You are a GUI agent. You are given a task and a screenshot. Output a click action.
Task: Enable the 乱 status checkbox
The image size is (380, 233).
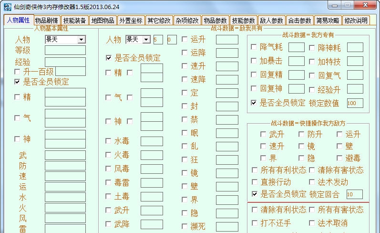(x=185, y=146)
